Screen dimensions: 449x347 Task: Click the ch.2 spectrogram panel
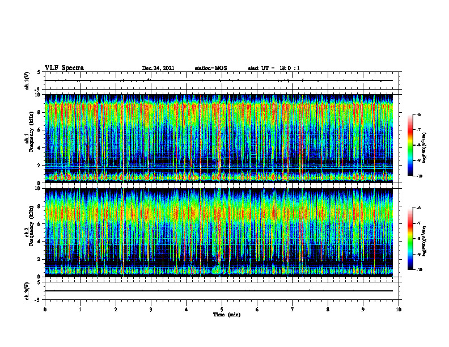click(219, 232)
